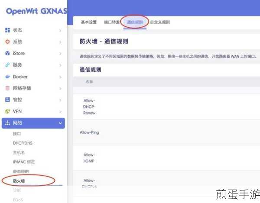Screen dimensions: 260x203
Task: Expand the Docker menu chevron
Action: (x=60, y=77)
